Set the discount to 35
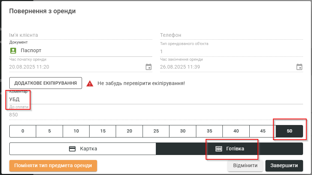The width and height of the screenshot is (312, 175). [209, 131]
